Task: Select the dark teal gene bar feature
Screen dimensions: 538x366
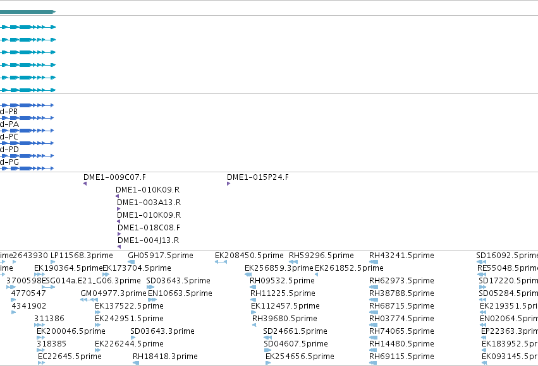Action: (28, 12)
